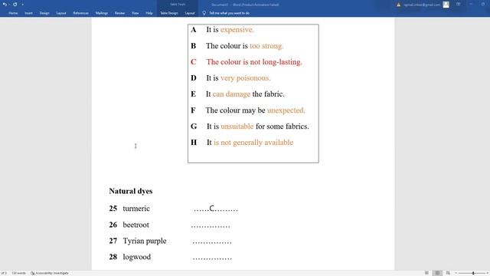Click the Accessibility: Investigate status entry
490x276 pixels.
coord(50,273)
